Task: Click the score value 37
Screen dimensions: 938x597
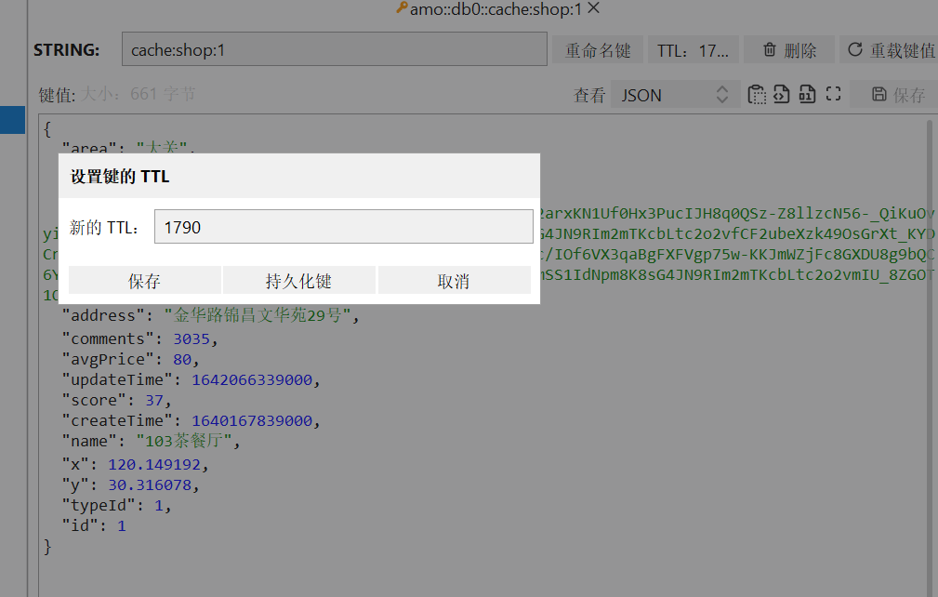Action: point(153,400)
